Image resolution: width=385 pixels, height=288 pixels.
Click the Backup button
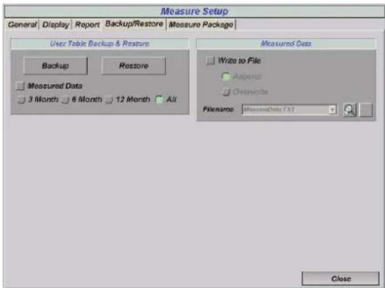tap(55, 66)
